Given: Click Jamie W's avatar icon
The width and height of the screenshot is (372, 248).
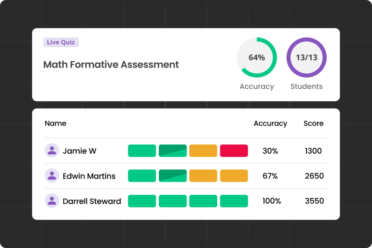Looking at the screenshot, I should pos(52,150).
